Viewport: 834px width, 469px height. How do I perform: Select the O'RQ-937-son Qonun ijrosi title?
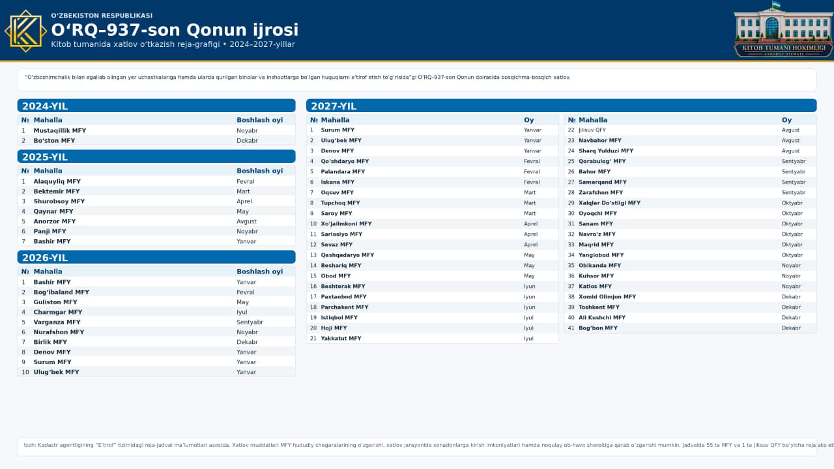pyautogui.click(x=175, y=30)
